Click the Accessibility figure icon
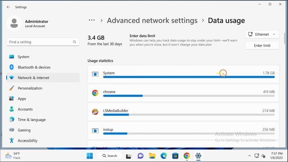The height and width of the screenshot is (162, 288). click(x=12, y=140)
